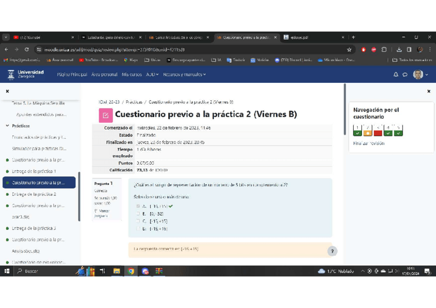The height and width of the screenshot is (308, 436).
Task: Jump to question 3 in quiz navigation
Action: pos(378,131)
